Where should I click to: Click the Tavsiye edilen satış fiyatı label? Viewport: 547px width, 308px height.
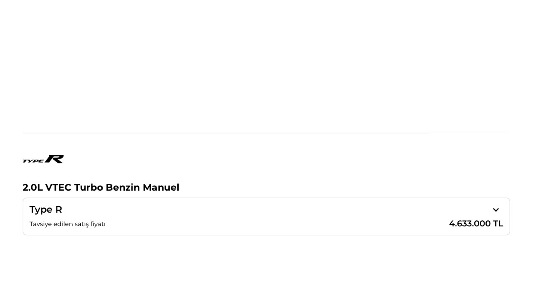(x=68, y=224)
